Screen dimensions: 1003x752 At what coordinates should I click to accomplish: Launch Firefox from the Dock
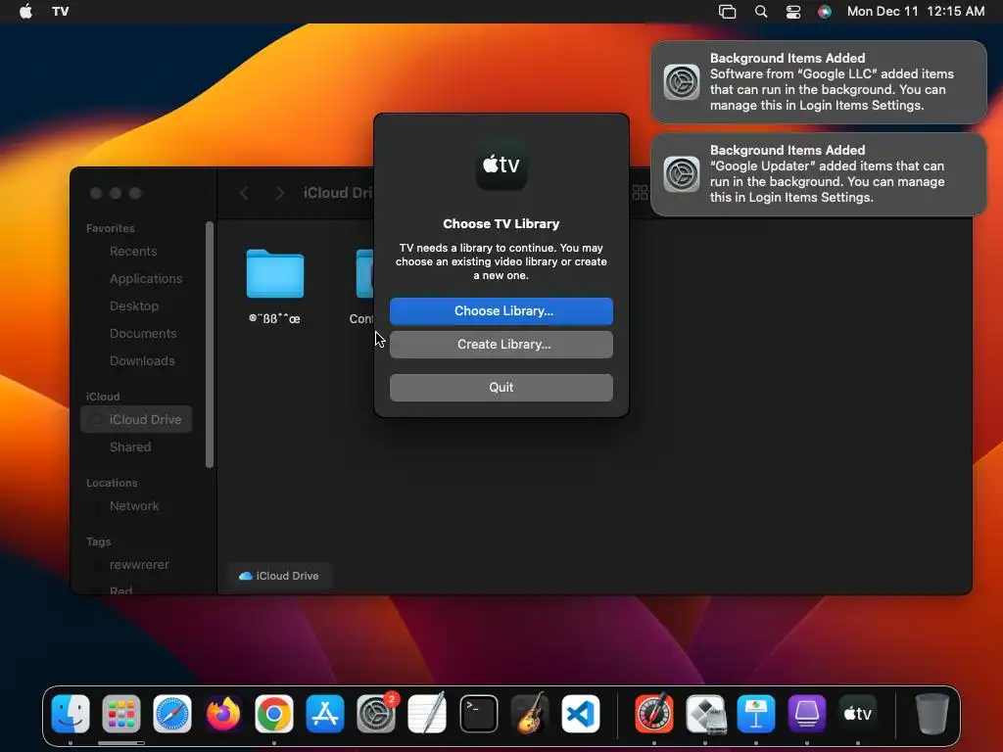(223, 714)
